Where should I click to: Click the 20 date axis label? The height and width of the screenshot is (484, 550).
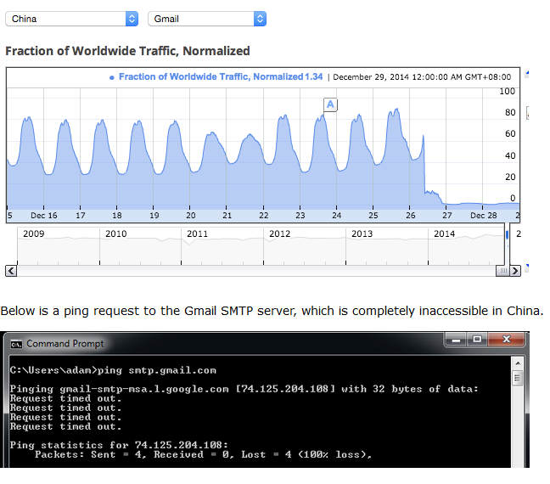pyautogui.click(x=191, y=216)
